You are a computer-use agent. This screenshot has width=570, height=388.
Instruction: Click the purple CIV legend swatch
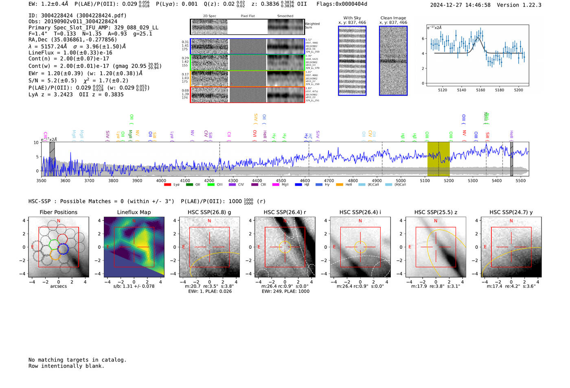pos(232,185)
